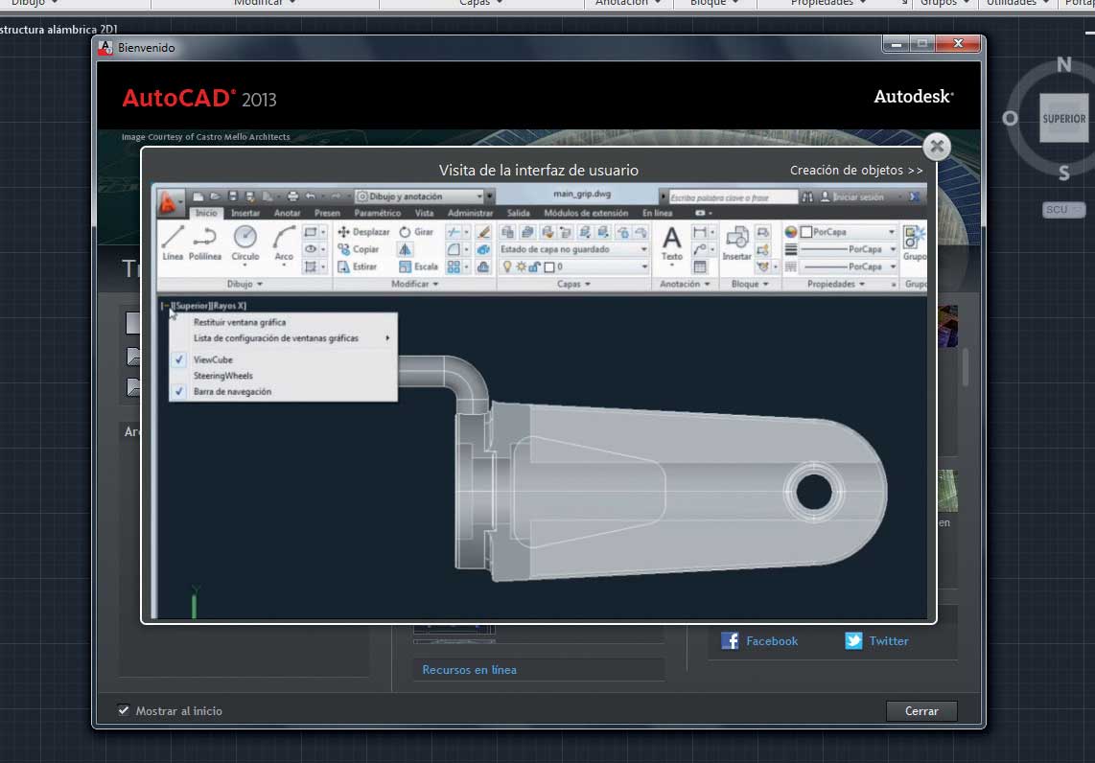This screenshot has height=763, width=1095.
Task: Click the SUPERIOR face of the ViewCube
Action: pyautogui.click(x=1063, y=119)
